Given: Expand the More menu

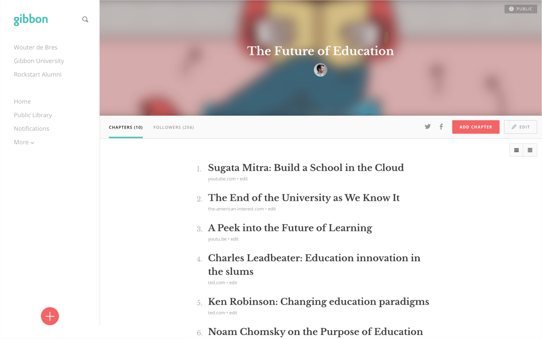Looking at the screenshot, I should click(x=24, y=142).
